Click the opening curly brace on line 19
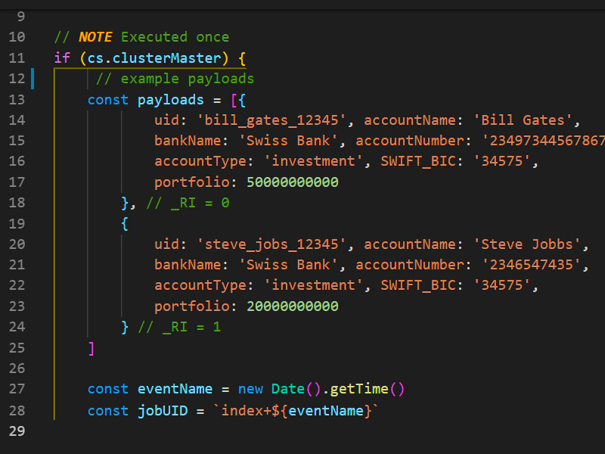Viewport: 605px width, 454px height. [125, 224]
